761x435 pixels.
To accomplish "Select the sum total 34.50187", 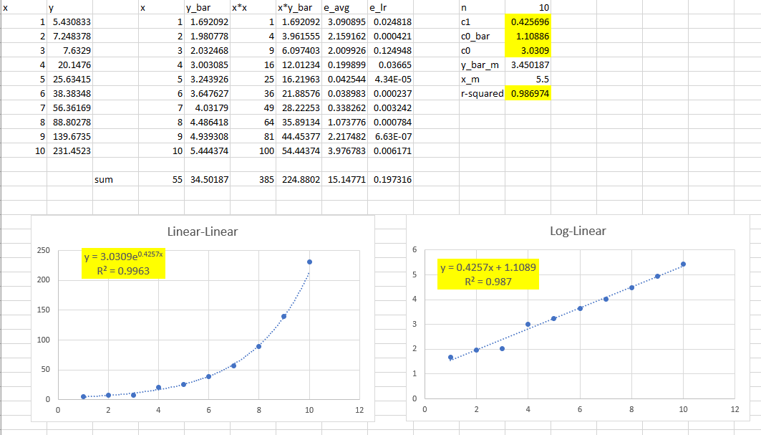I will click(207, 179).
